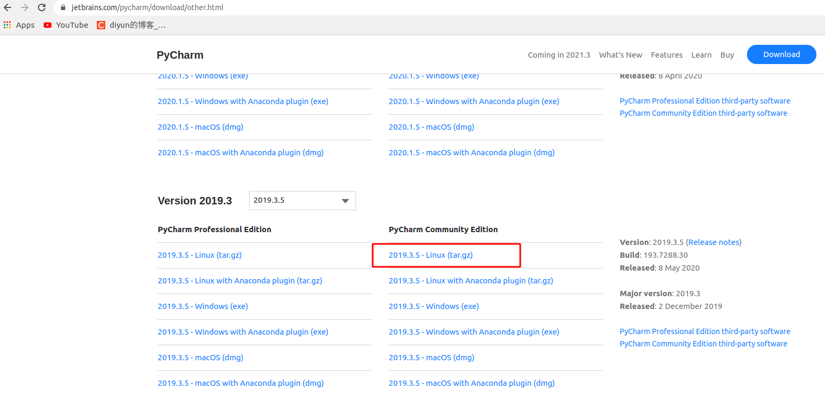Viewport: 825px width, 412px height.
Task: Download Professional 2019.3.5 Linux with Anaconda
Action: point(240,281)
